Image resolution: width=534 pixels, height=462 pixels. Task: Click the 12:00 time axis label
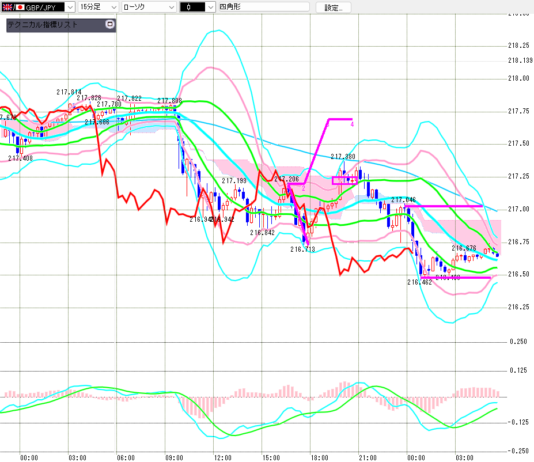pos(223,458)
